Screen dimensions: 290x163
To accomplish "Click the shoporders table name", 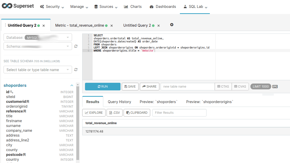I will pos(15,85).
